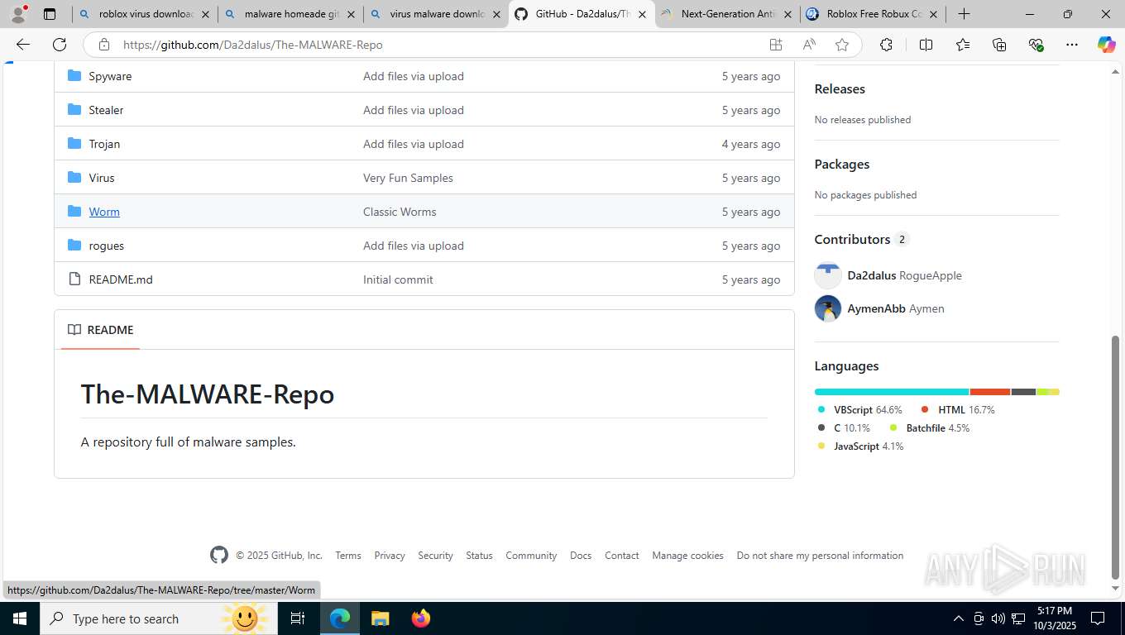Open the Collections icon
1125x635 pixels.
tap(999, 45)
